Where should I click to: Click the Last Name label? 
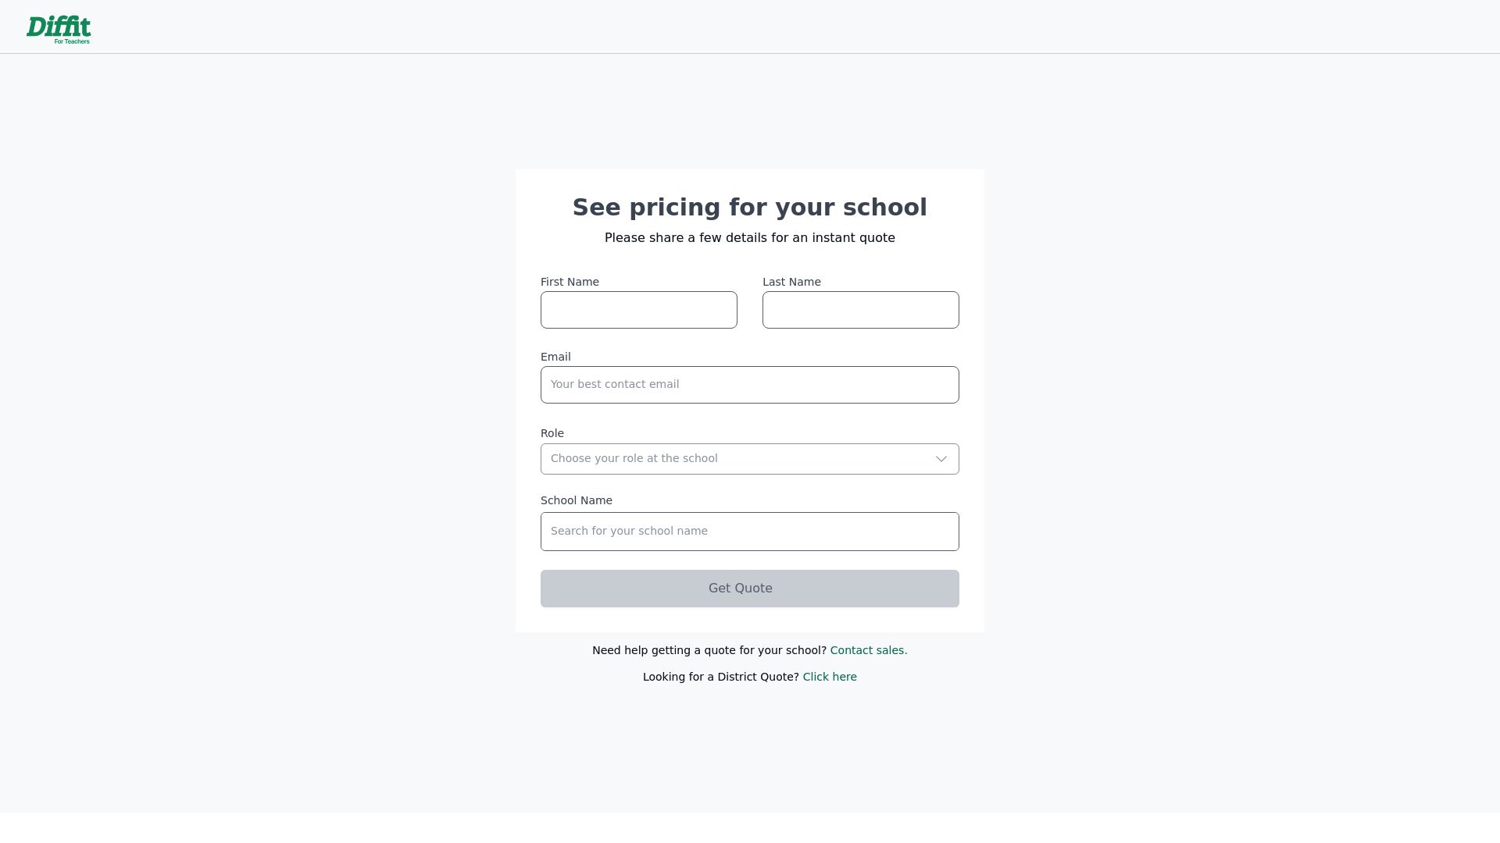[791, 282]
